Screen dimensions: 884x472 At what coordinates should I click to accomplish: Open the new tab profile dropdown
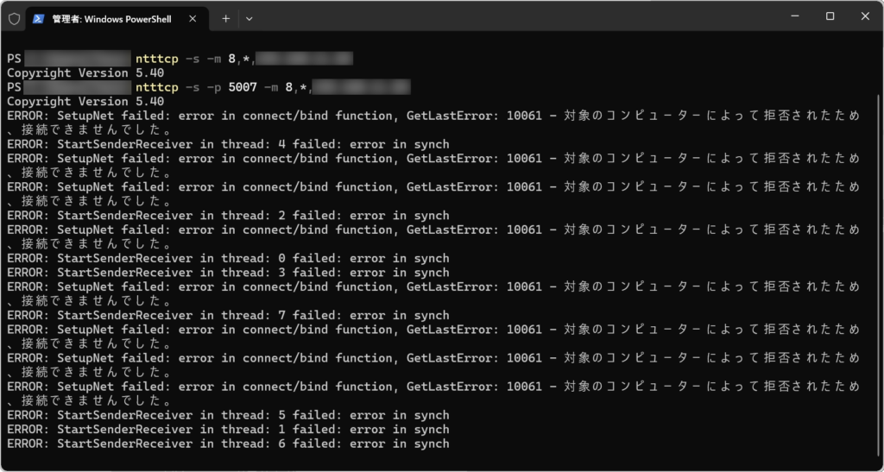point(249,19)
